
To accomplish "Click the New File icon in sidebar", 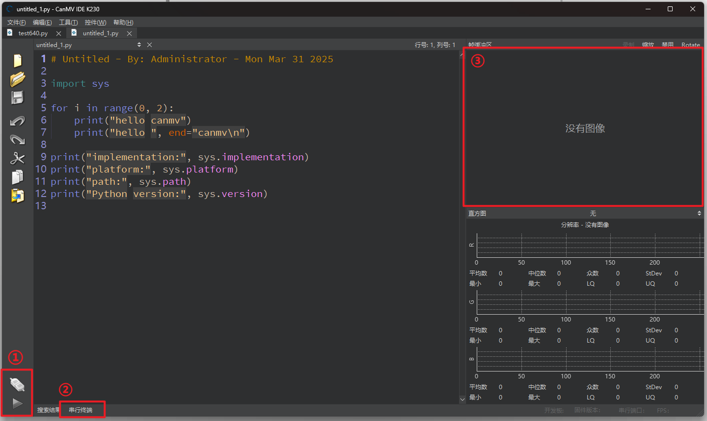I will click(x=18, y=60).
